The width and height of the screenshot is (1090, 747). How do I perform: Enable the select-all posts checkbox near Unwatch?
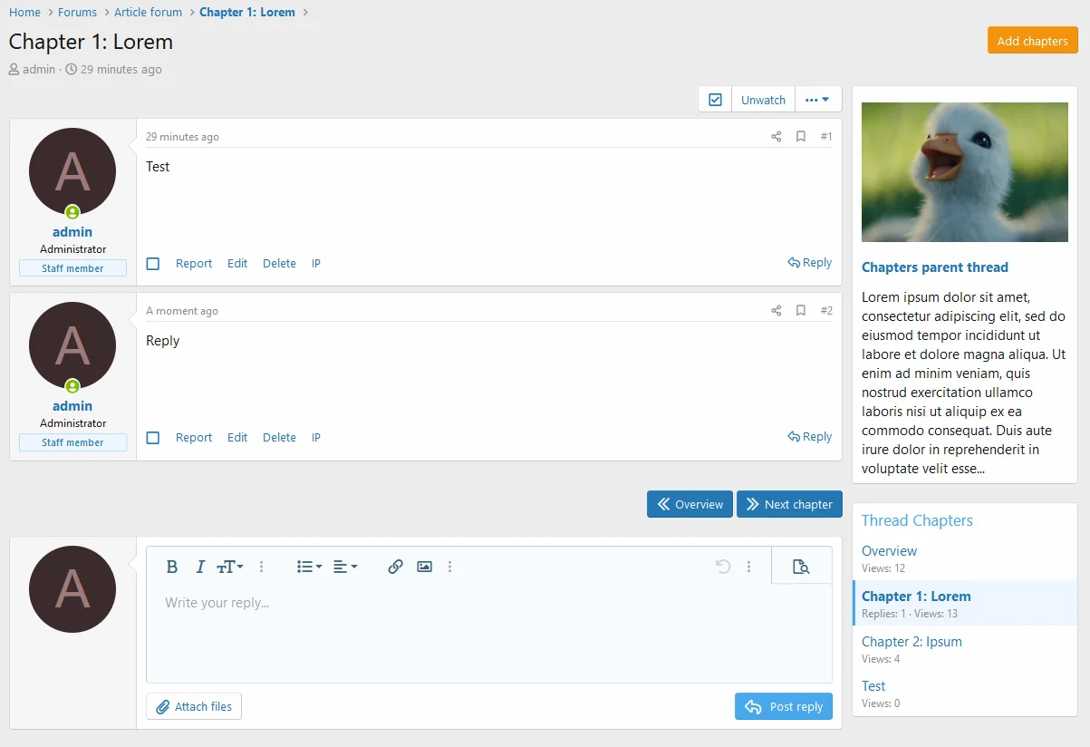(x=714, y=98)
